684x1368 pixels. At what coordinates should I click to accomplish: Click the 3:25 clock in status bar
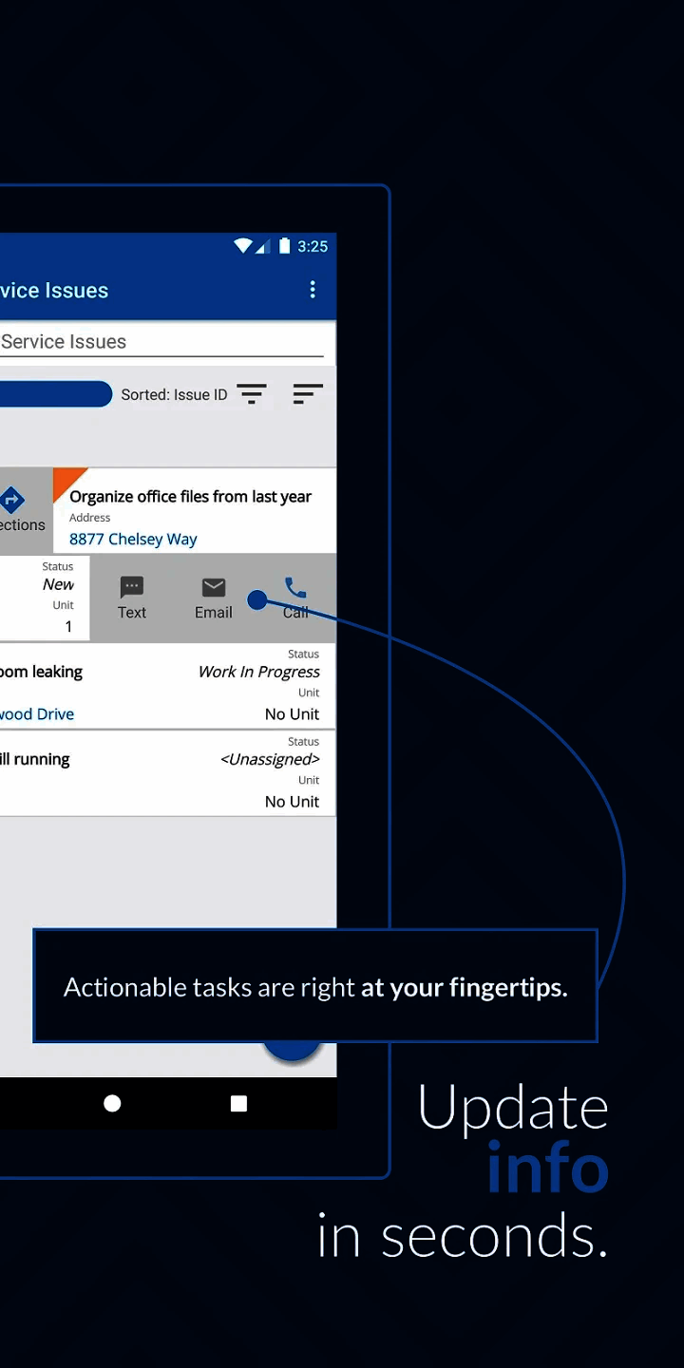pos(313,246)
